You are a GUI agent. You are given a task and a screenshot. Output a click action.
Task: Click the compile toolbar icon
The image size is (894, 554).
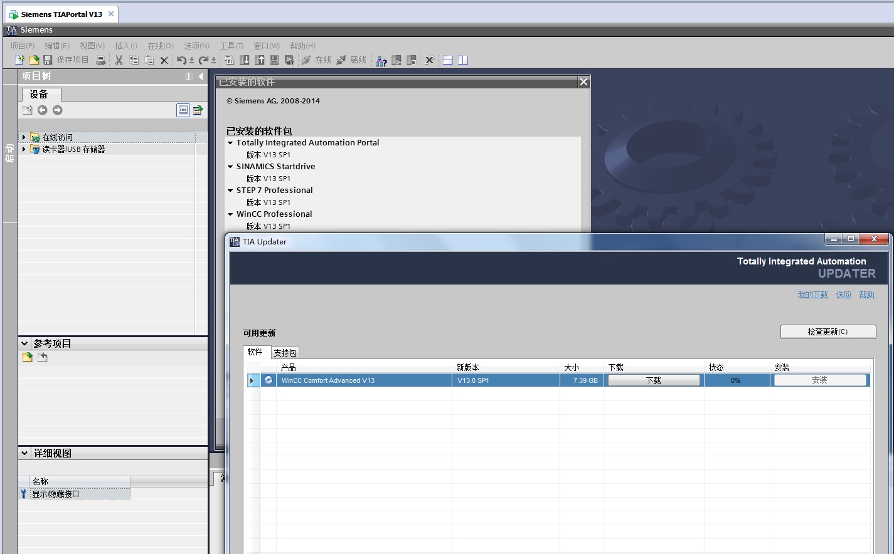229,60
